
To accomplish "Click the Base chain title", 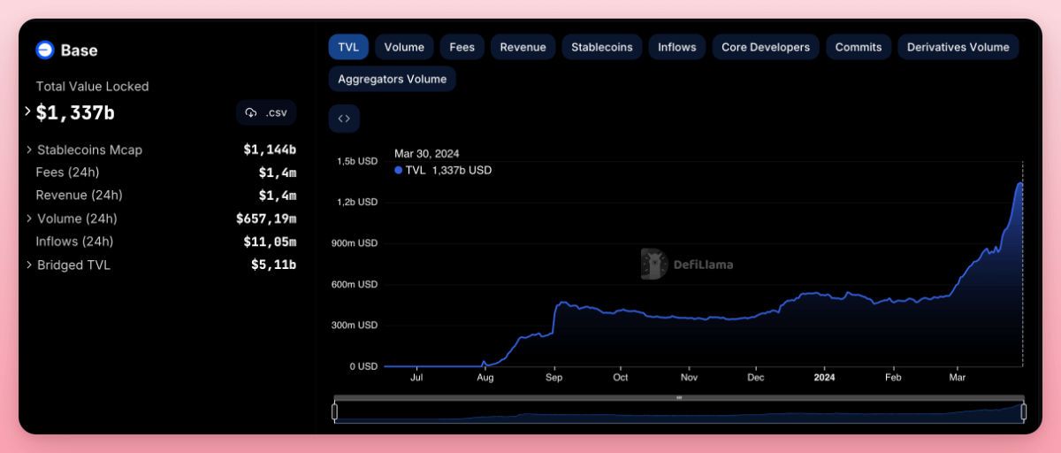I will (x=79, y=50).
